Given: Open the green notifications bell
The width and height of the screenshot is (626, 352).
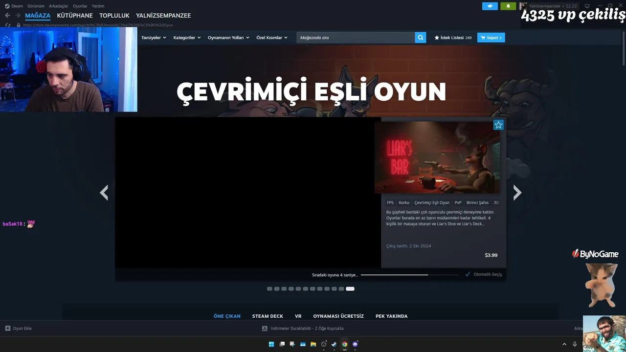Looking at the screenshot, I should [x=508, y=6].
